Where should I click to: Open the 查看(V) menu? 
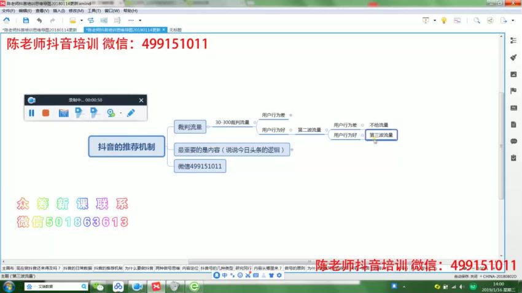click(x=42, y=11)
